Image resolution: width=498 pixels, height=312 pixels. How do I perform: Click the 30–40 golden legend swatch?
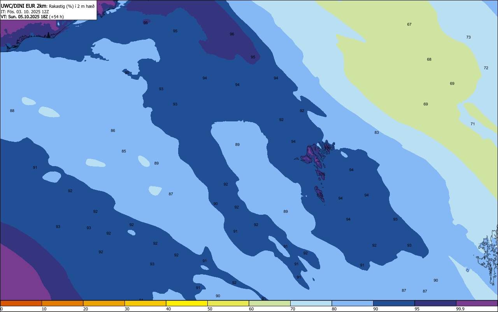point(145,303)
